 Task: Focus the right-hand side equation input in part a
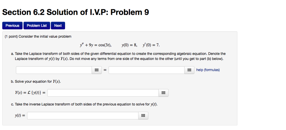[x=147, y=70]
